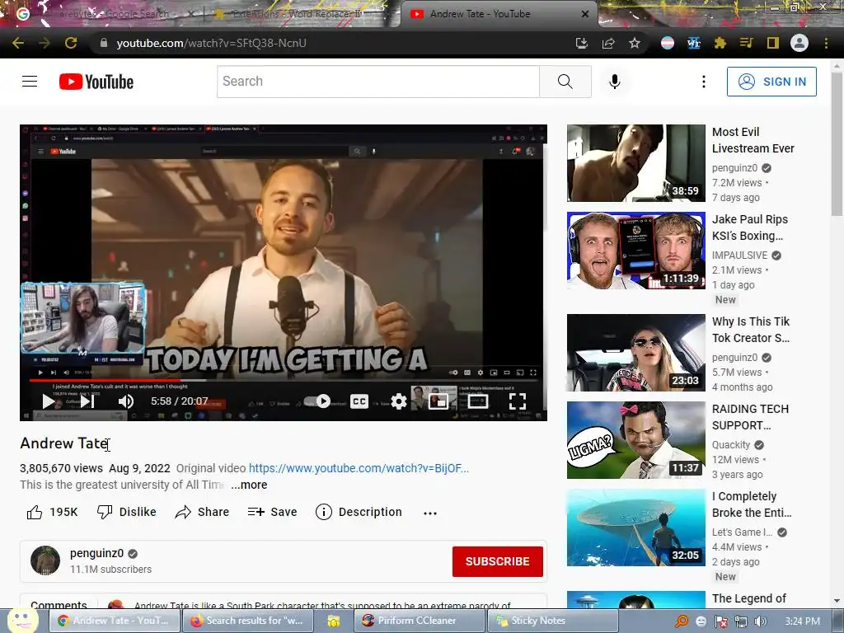Toggle the autoplay switch in player

[x=317, y=401]
